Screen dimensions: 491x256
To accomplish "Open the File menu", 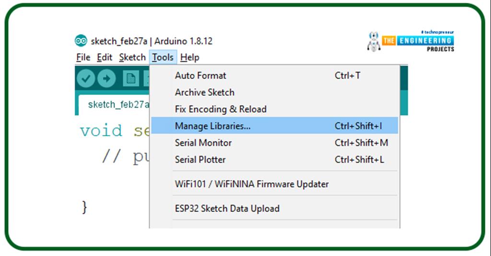I will point(83,57).
